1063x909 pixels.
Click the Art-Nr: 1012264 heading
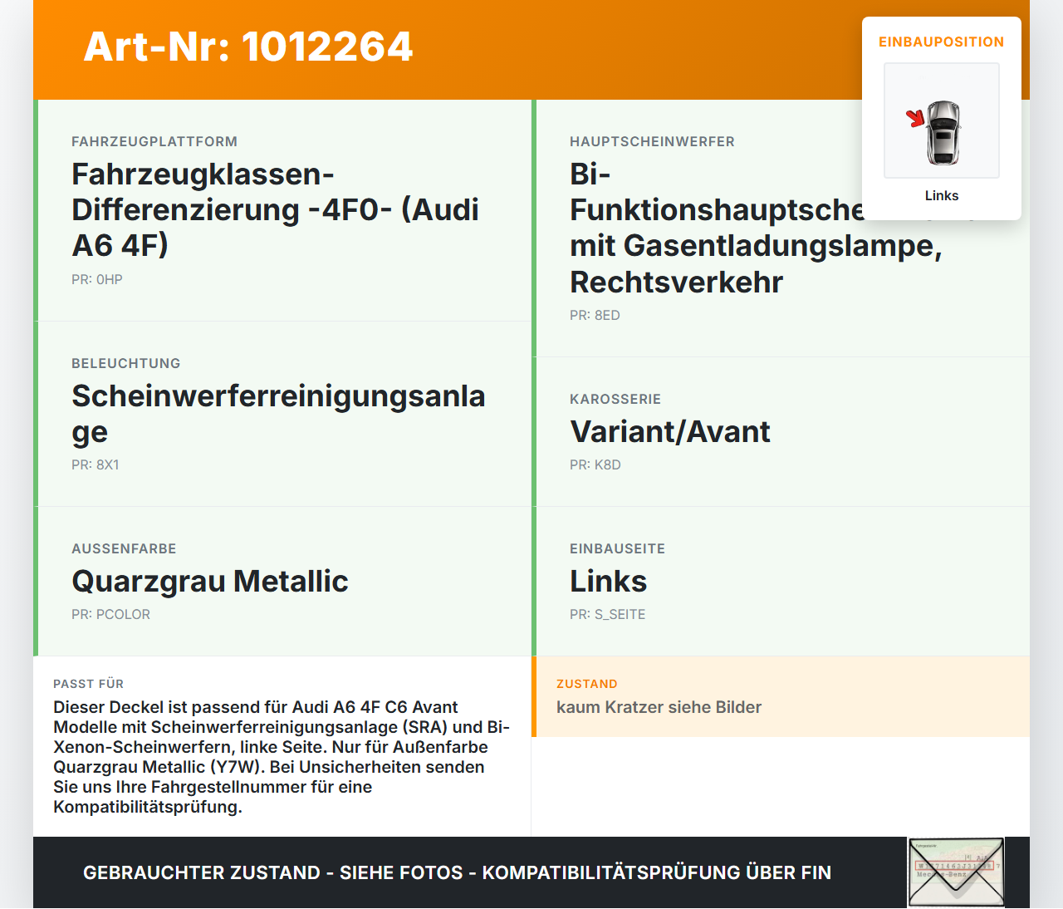(247, 47)
